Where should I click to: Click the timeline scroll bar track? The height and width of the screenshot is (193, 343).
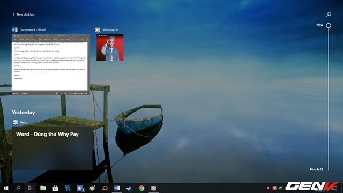[329, 99]
